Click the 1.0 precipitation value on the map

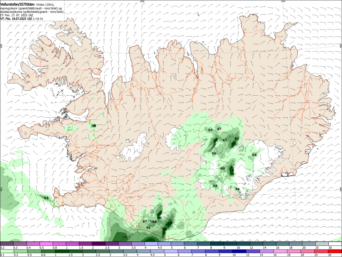click(124, 237)
